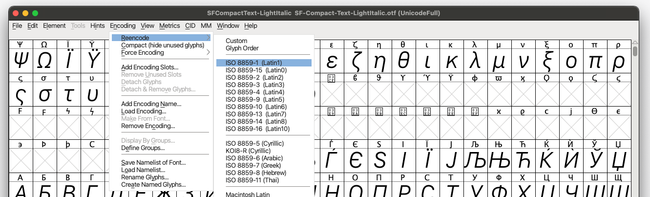Select the epsilon glyph cell
The width and height of the screenshot is (650, 197).
(332, 61)
